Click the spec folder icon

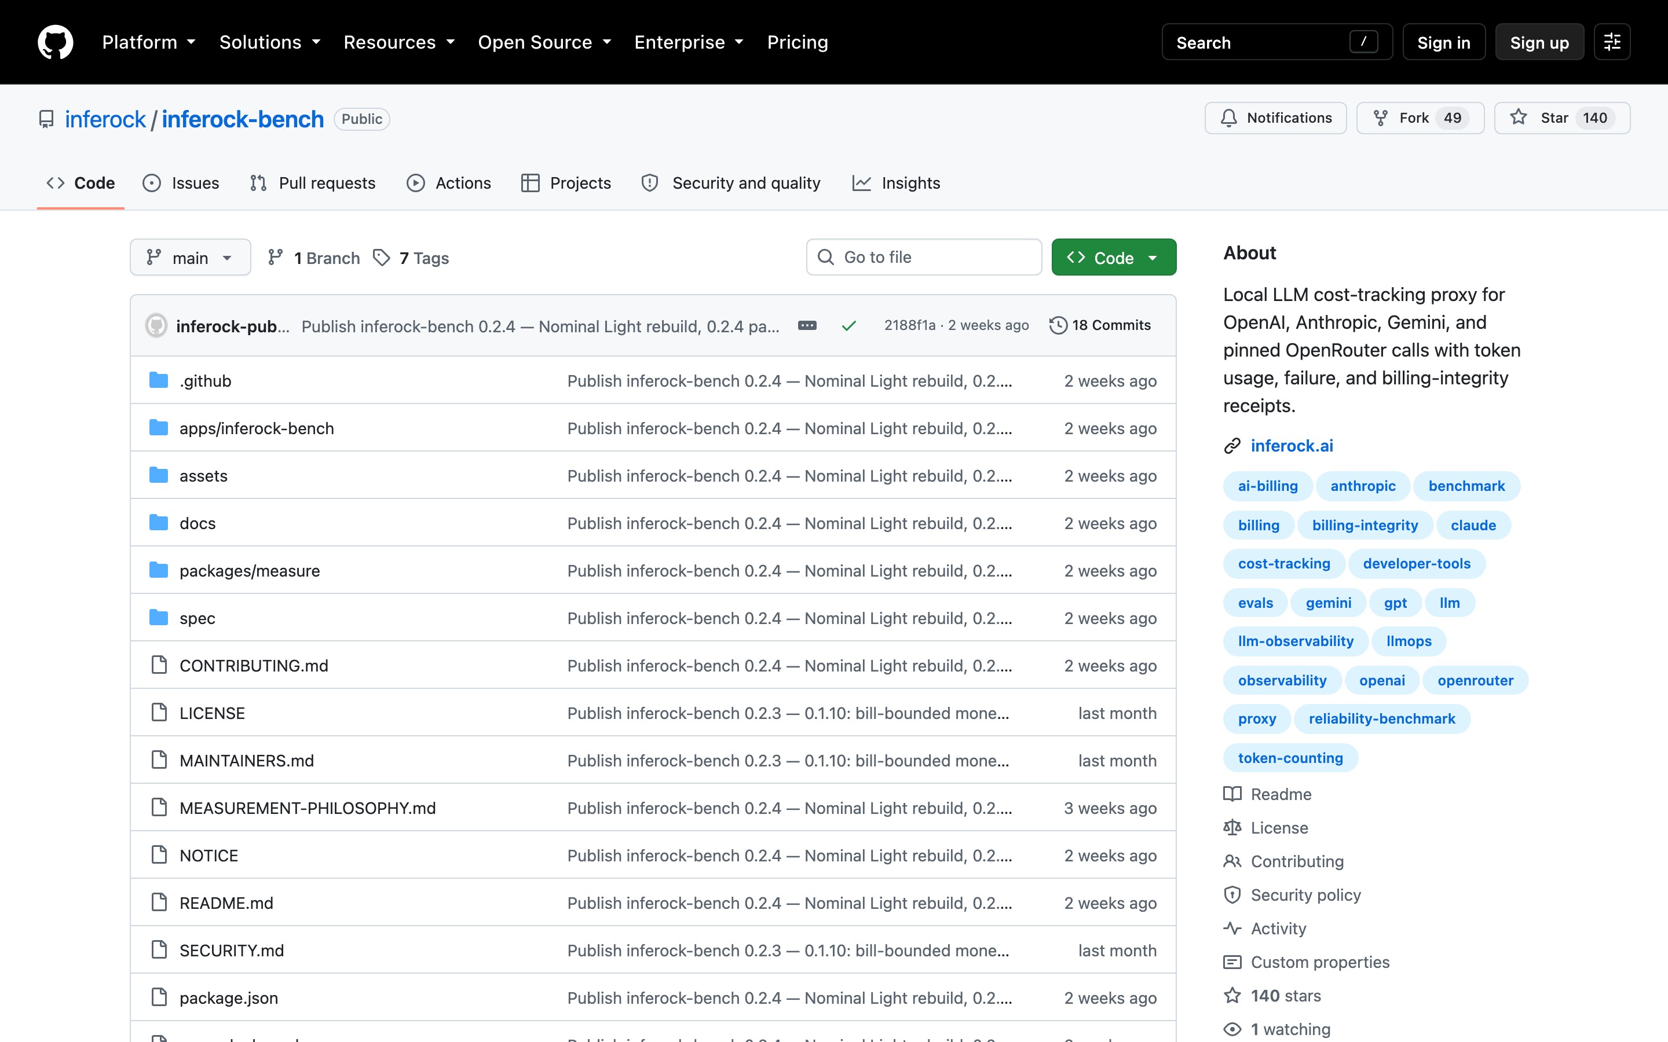click(159, 618)
